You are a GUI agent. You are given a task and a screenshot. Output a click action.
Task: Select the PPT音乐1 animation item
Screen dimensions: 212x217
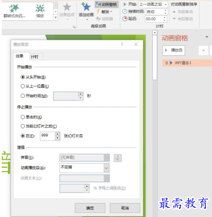187,63
